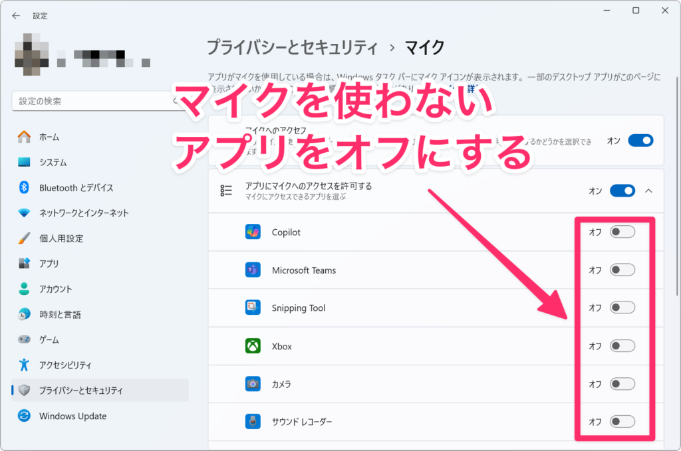
Task: Enable microphone for サウンド レコーダー
Action: [622, 422]
